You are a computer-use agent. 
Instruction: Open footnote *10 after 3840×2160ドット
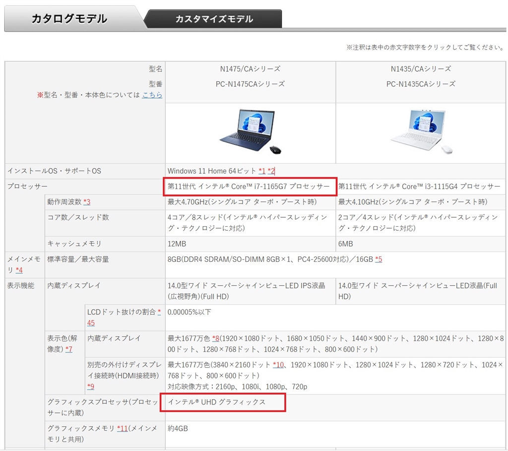pos(278,365)
